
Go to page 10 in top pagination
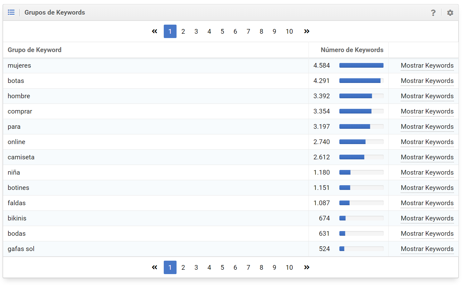(x=289, y=31)
